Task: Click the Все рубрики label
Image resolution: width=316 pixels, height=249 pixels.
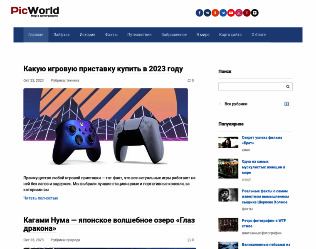Action: (236, 104)
